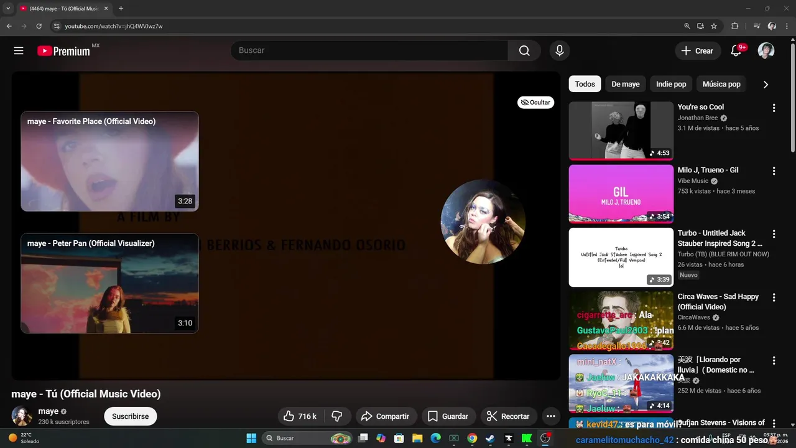Open Chrome profile avatar in toolbar
Screen dimensions: 796x448
772,26
